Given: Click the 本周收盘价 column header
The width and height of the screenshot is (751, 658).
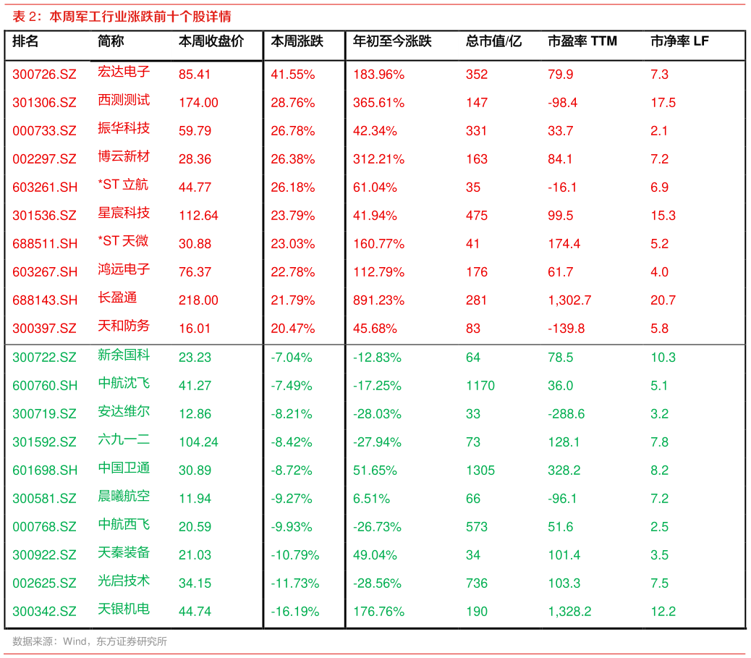Looking at the screenshot, I should pyautogui.click(x=211, y=42).
